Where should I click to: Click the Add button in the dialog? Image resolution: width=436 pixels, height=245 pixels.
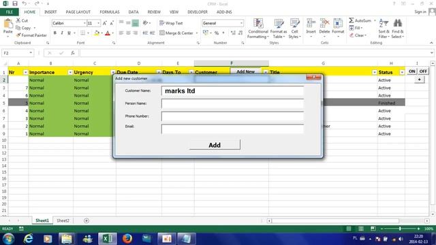point(215,145)
